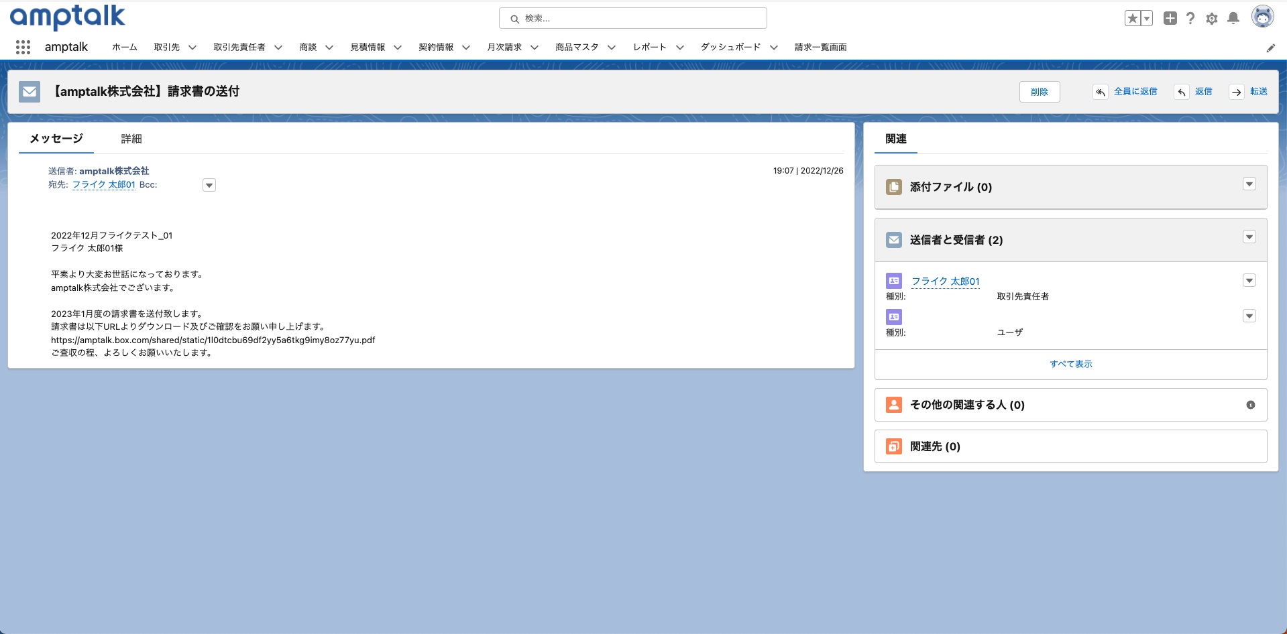
Task: Open the user profile avatar
Action: pos(1263,17)
